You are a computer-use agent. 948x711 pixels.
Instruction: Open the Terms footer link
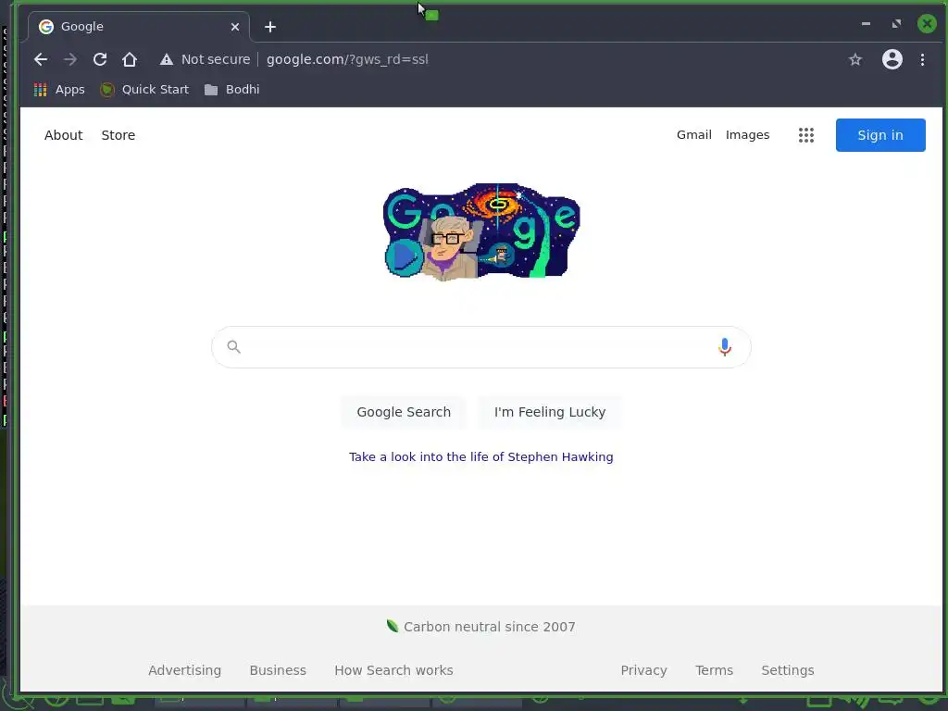pos(714,670)
